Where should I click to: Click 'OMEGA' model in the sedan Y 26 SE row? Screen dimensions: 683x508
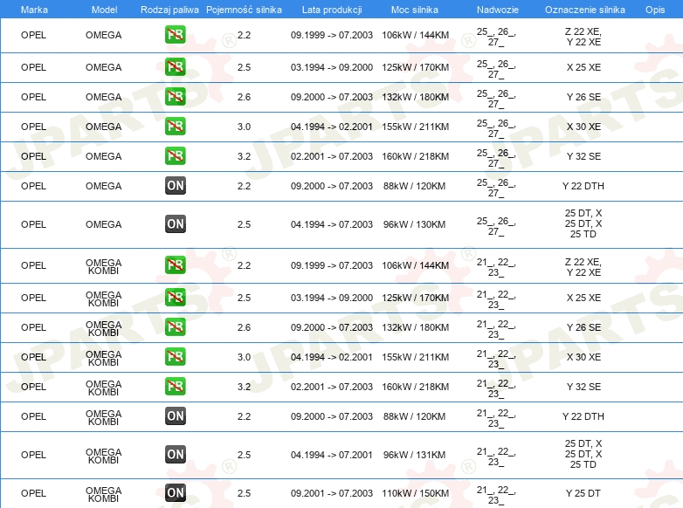104,97
